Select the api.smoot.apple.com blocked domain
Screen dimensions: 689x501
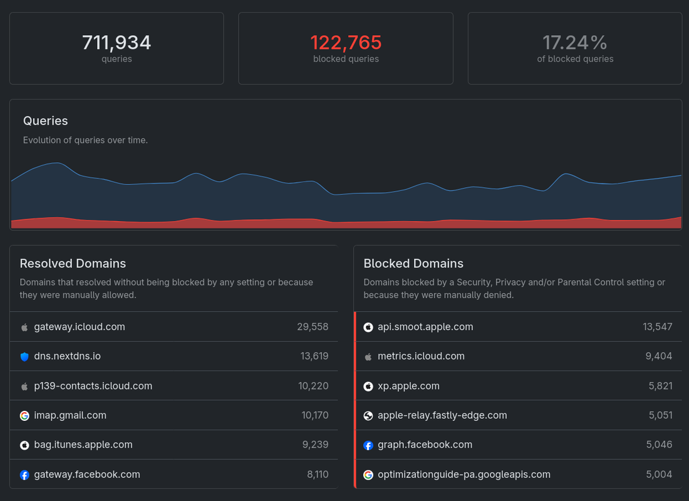click(425, 327)
